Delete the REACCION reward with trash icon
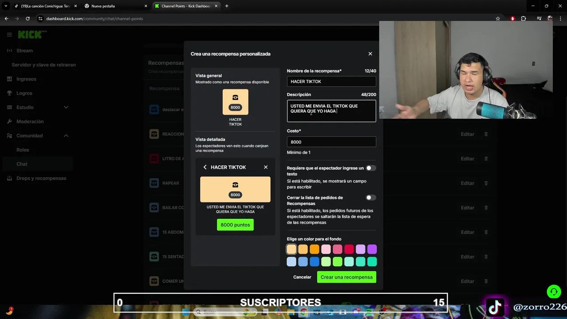This screenshot has width=567, height=319. [x=486, y=134]
